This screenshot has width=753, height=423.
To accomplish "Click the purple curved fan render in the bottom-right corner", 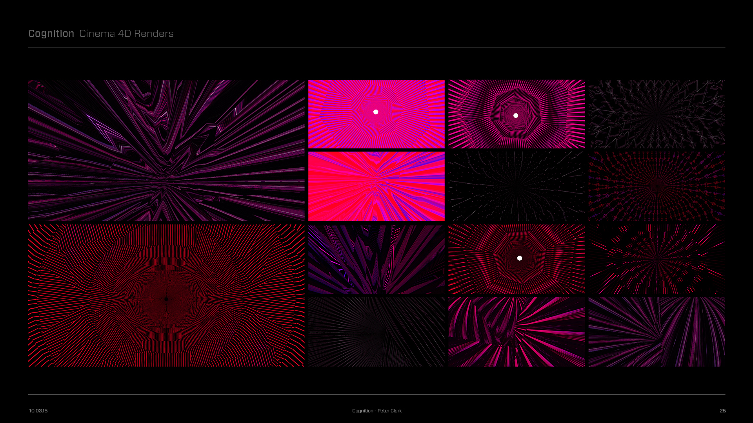I will 657,332.
